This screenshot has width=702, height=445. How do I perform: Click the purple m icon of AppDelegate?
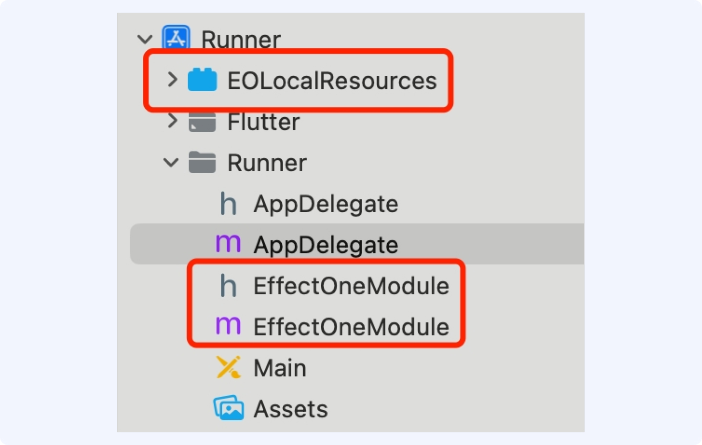click(228, 244)
